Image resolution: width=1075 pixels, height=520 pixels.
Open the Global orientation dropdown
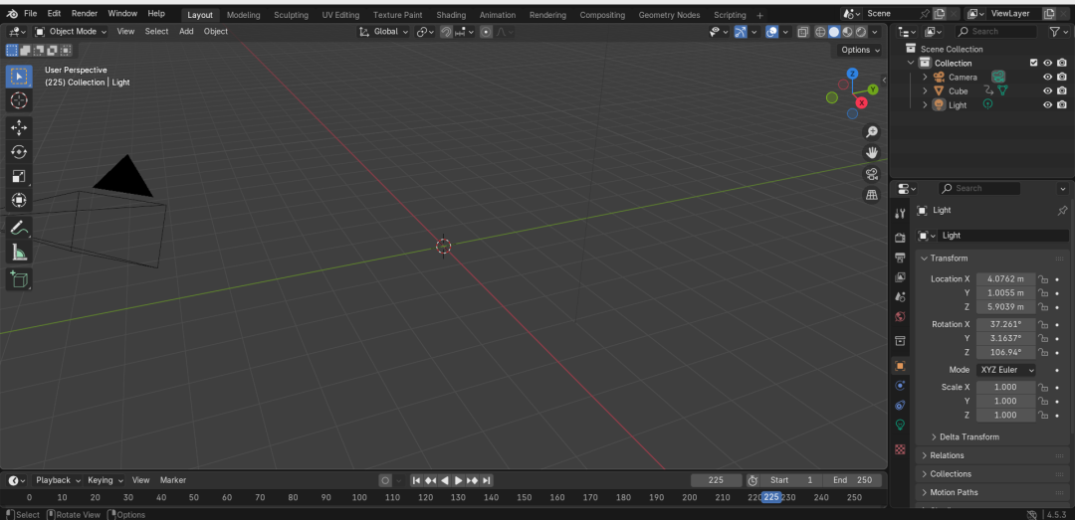384,32
